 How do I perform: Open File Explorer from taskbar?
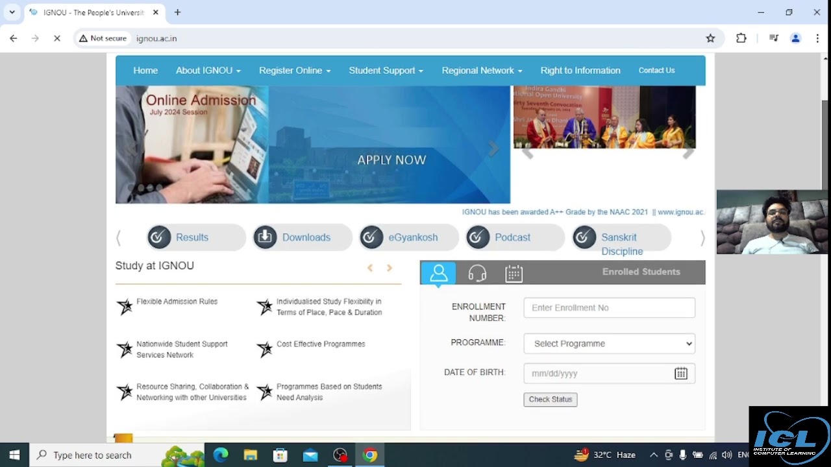click(x=251, y=455)
